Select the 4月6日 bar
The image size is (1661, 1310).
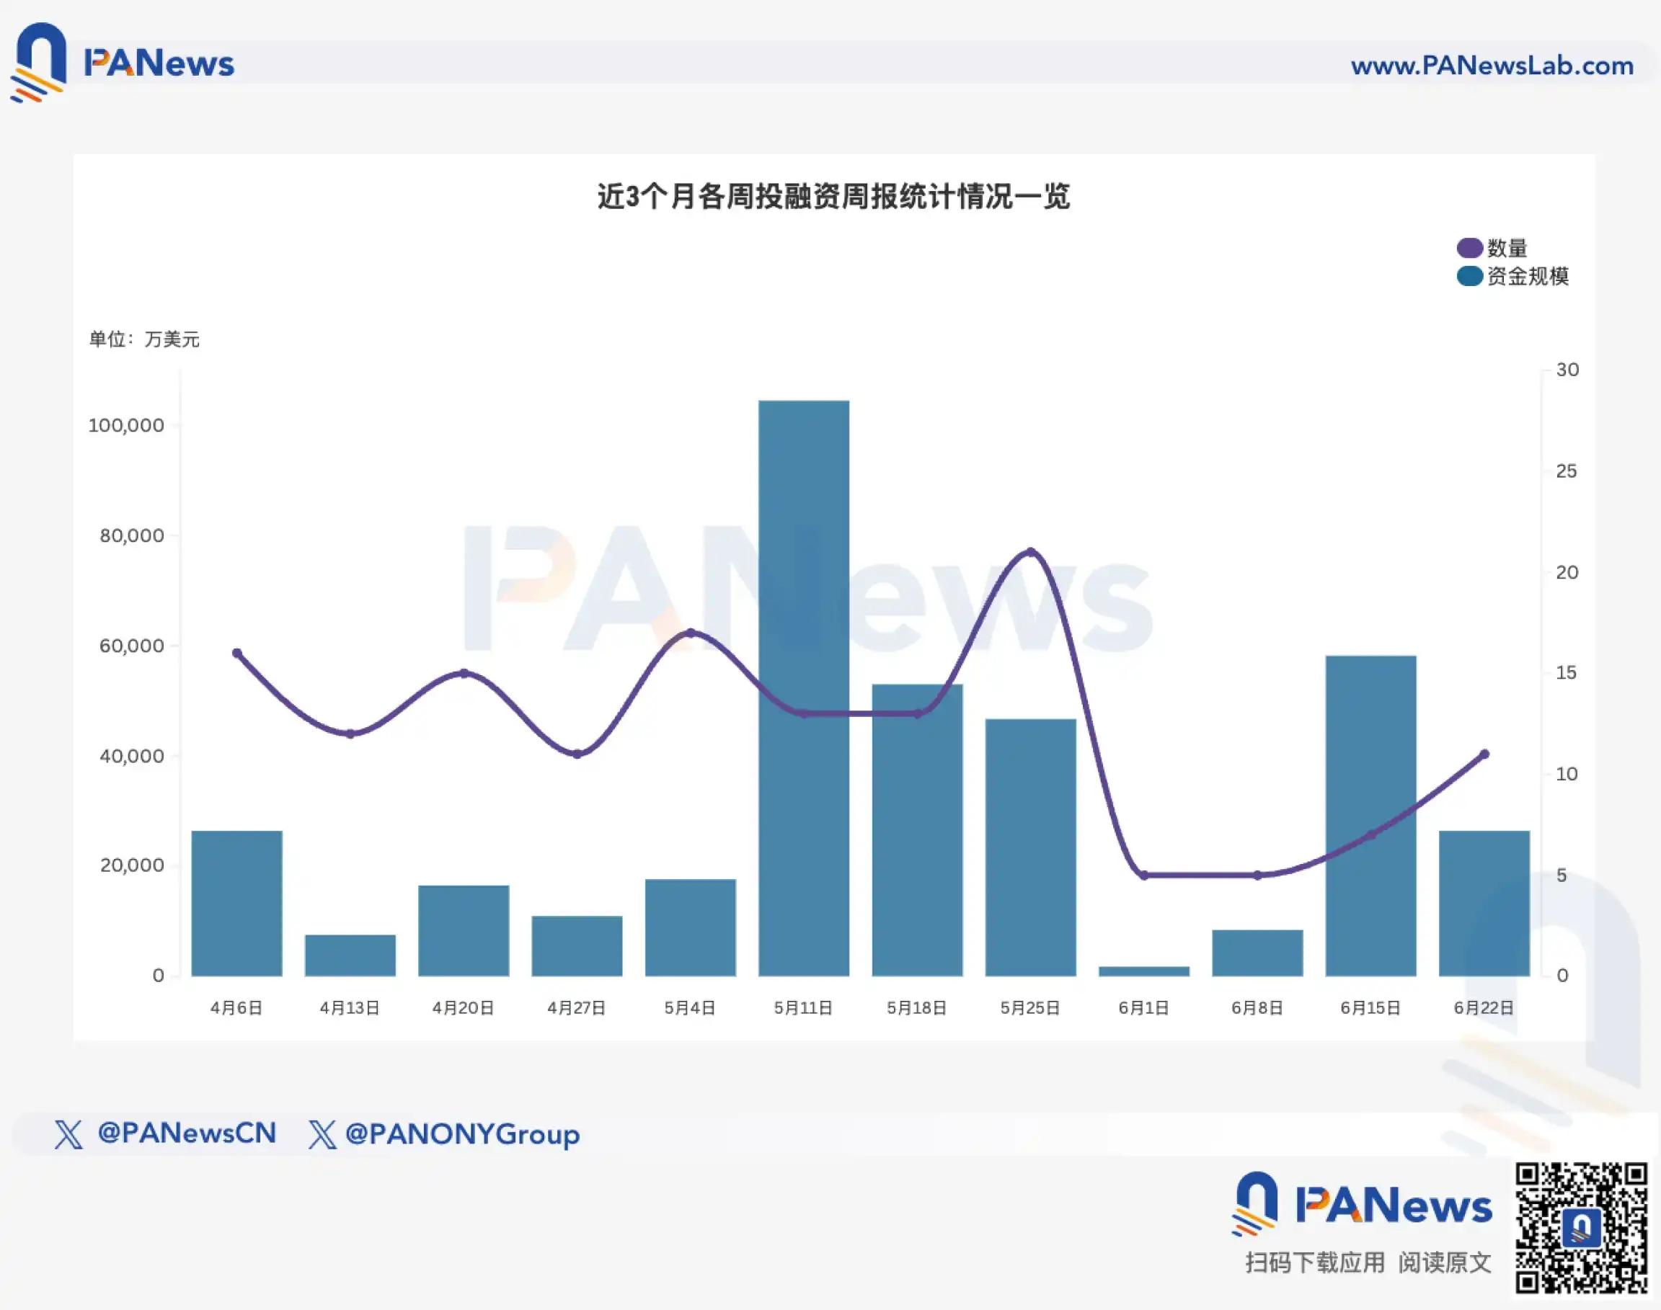[x=237, y=904]
